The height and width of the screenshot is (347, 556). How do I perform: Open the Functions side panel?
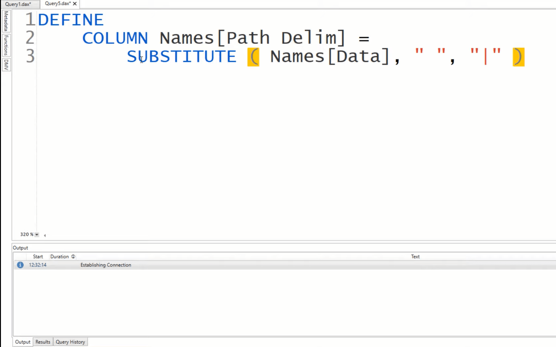pyautogui.click(x=6, y=46)
